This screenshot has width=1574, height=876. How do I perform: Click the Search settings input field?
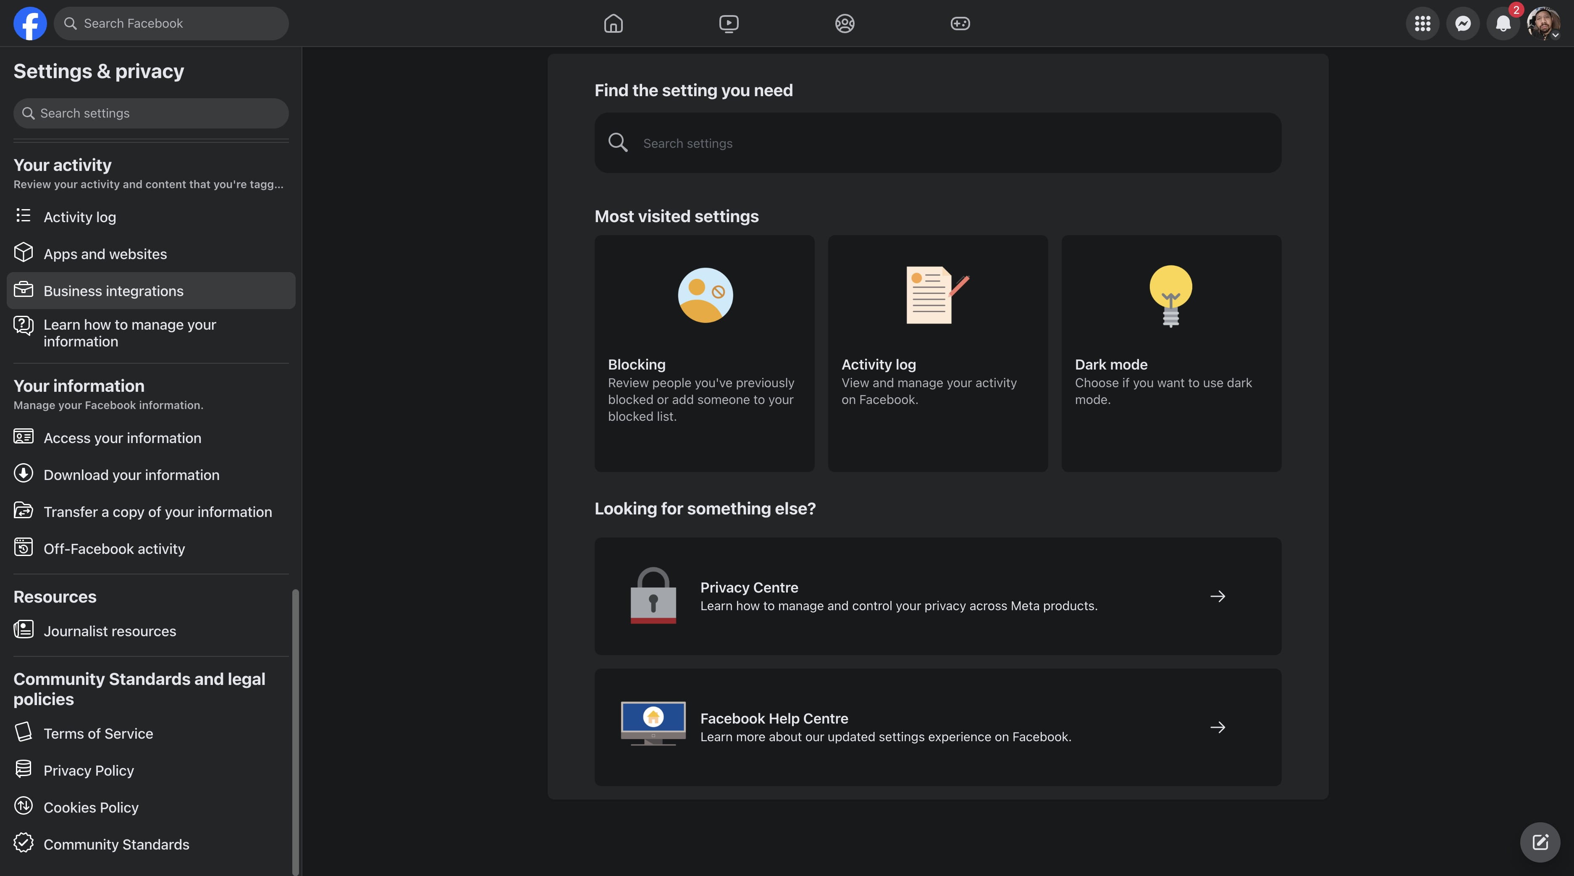click(937, 142)
